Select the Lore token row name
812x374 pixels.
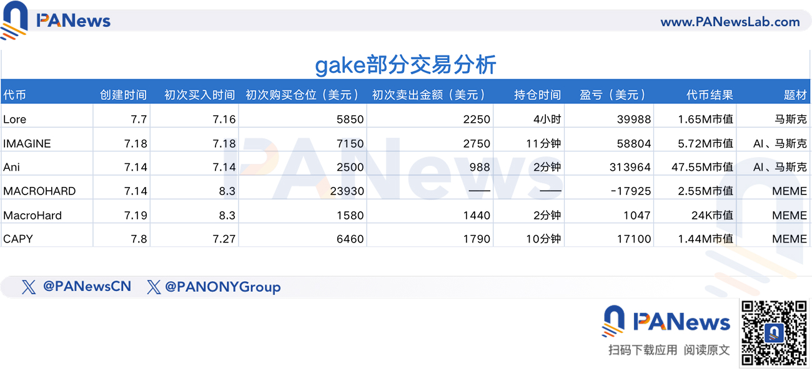[x=15, y=119]
